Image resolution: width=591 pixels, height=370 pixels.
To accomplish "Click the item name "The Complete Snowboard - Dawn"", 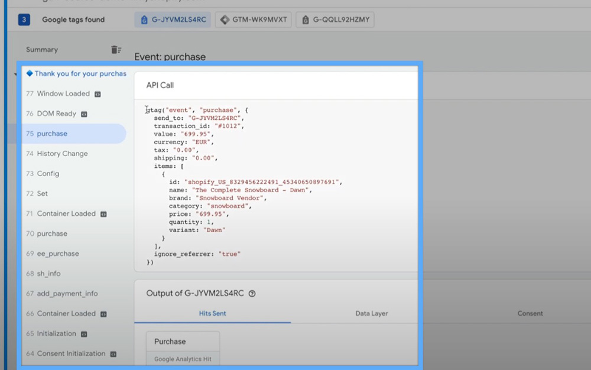I will tap(250, 190).
